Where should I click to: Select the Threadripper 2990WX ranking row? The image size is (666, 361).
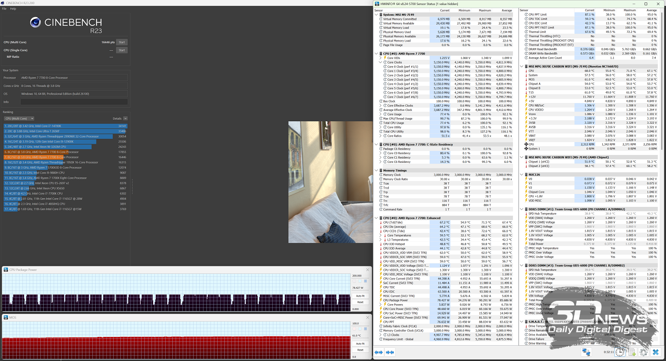[65, 136]
